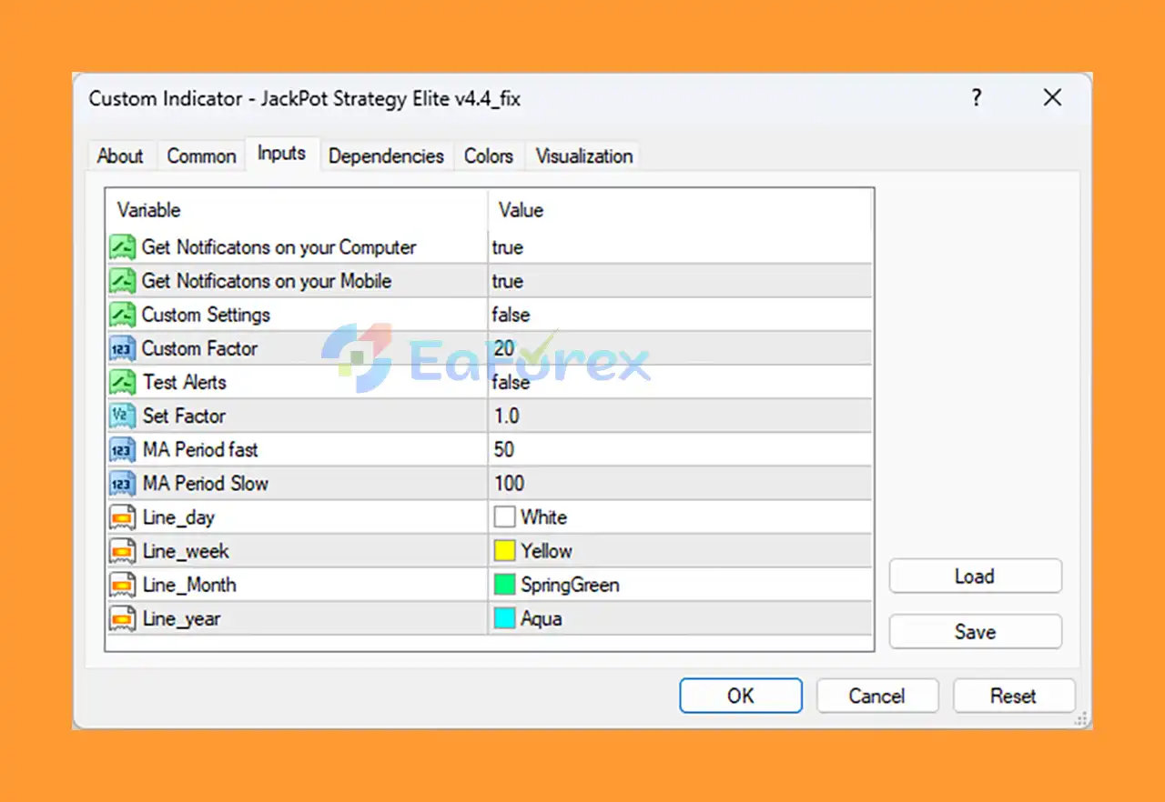This screenshot has height=802, width=1165.
Task: Select the Custom Factor variable name
Action: point(199,348)
